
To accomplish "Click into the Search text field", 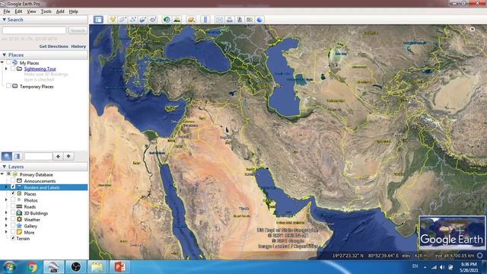I will coord(34,30).
